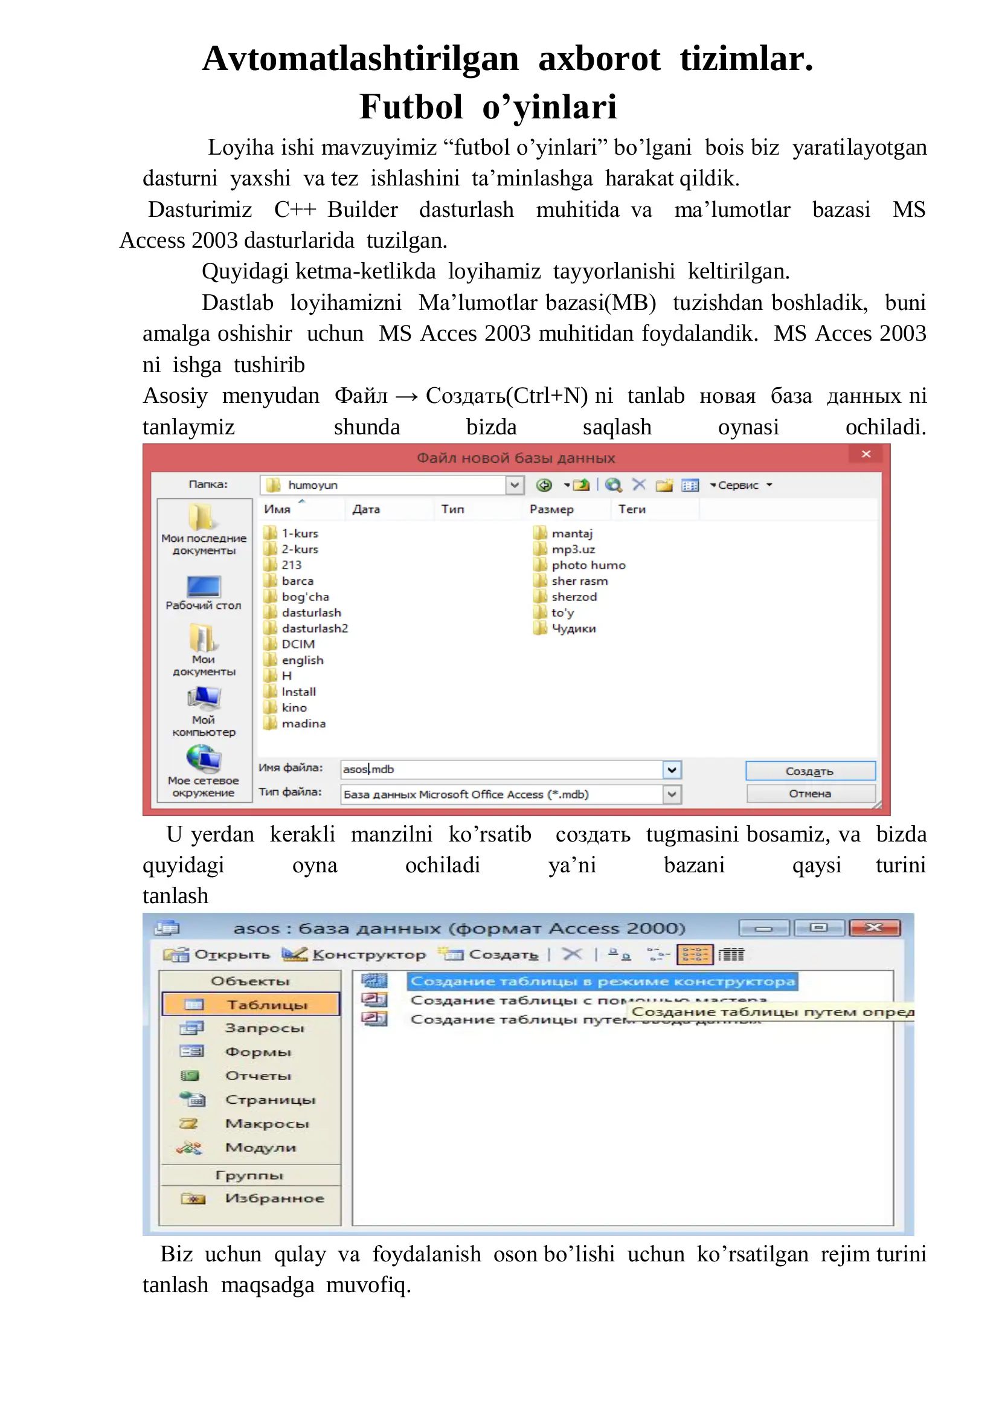This screenshot has height=1413, width=999.
Task: Expand the Тип файла dropdown arrow
Action: pyautogui.click(x=672, y=794)
